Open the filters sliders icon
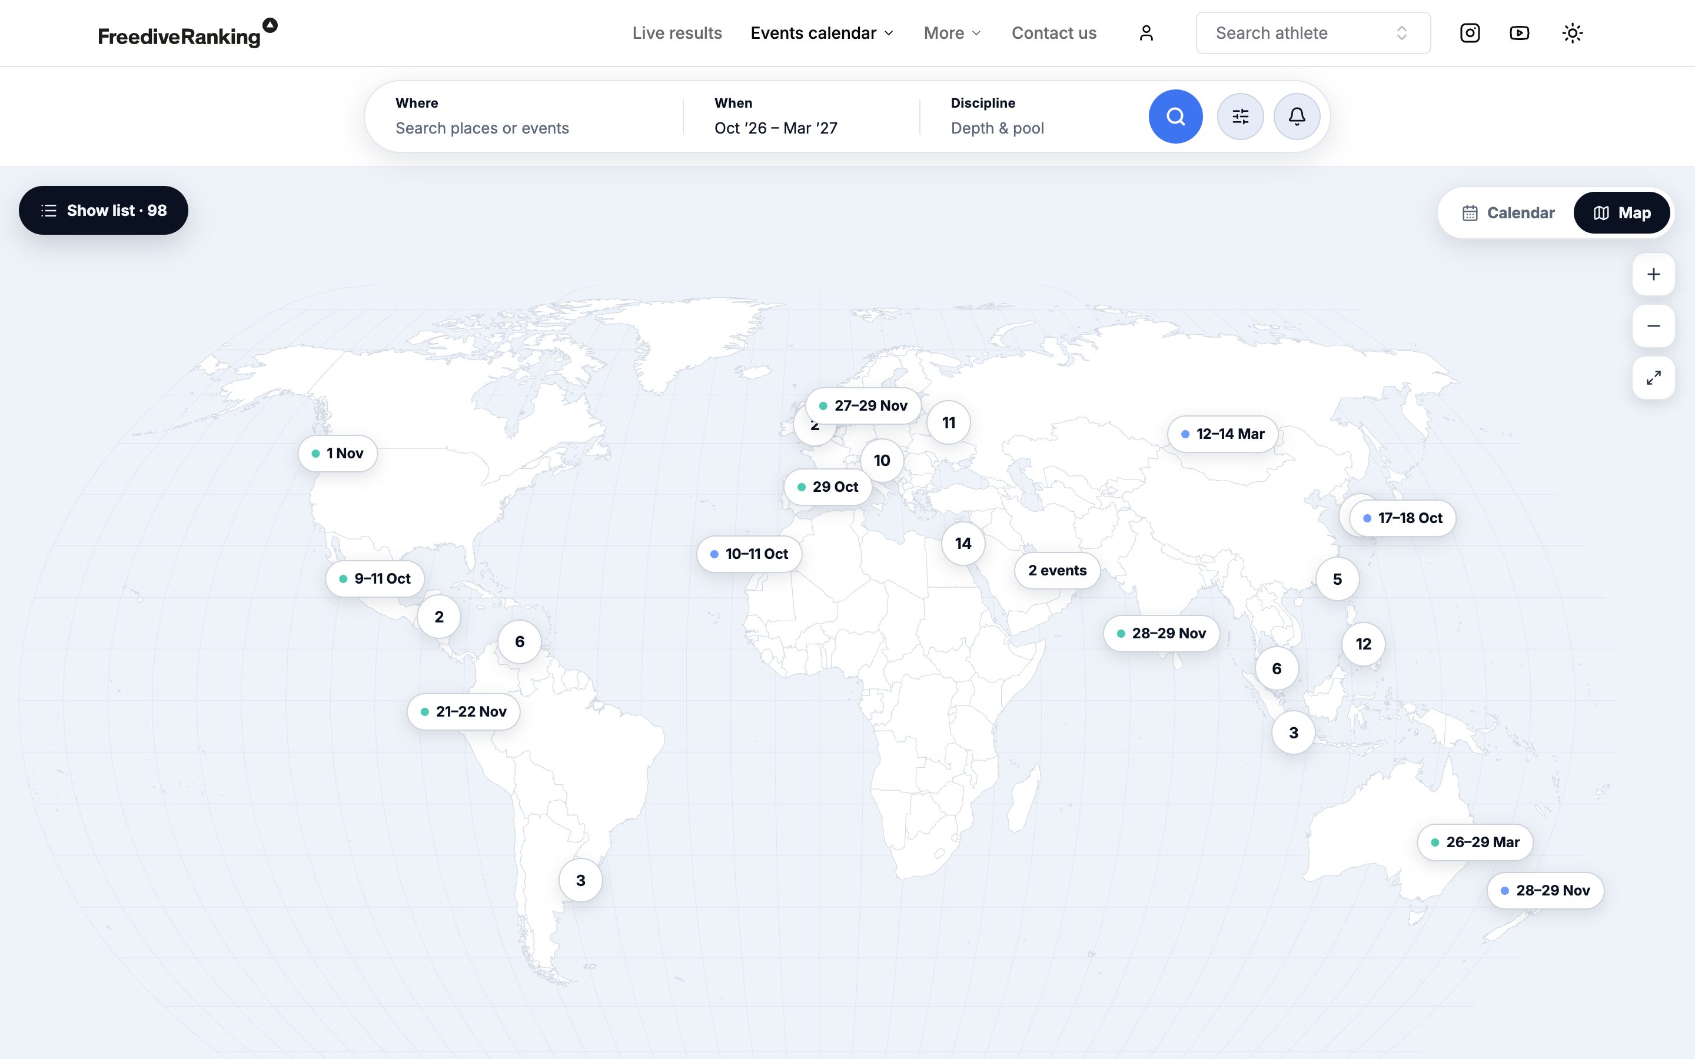Screen dimensions: 1695x1059 coord(1241,116)
